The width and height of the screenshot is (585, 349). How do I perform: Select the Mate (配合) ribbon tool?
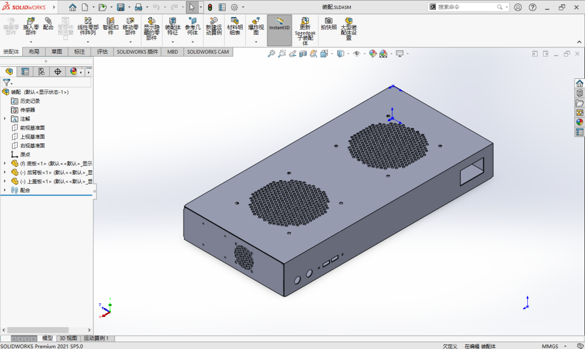(49, 23)
